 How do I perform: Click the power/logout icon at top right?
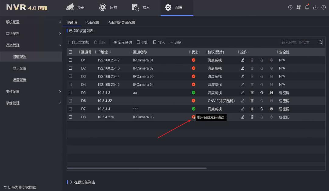tap(324, 7)
